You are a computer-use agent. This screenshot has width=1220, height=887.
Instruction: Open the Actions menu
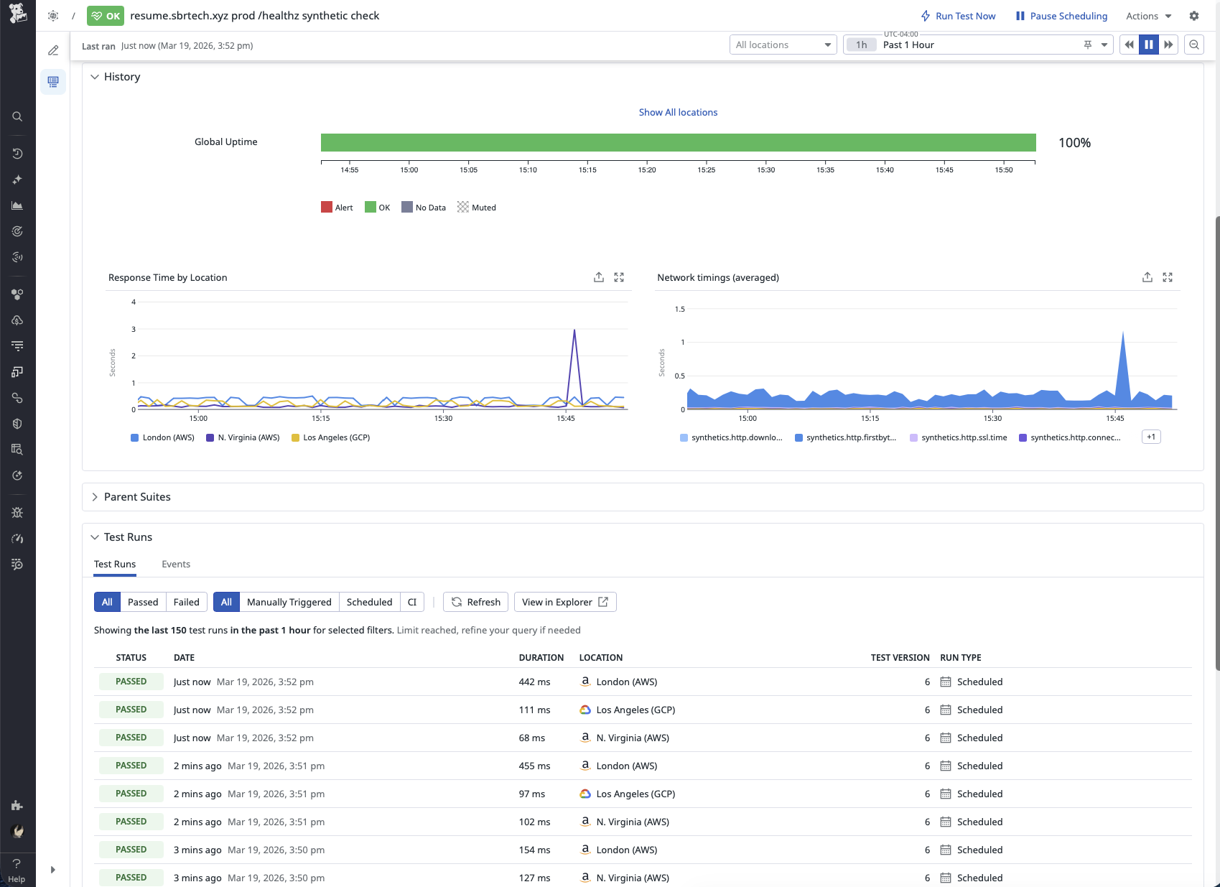coord(1146,16)
